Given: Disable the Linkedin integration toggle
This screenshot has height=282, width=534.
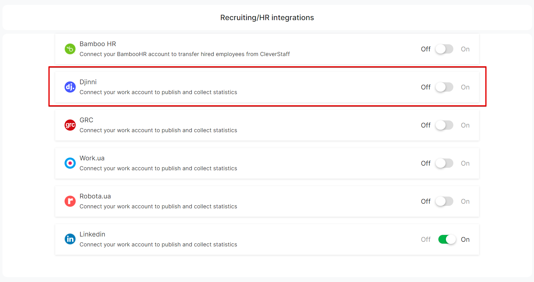Looking at the screenshot, I should (x=447, y=240).
